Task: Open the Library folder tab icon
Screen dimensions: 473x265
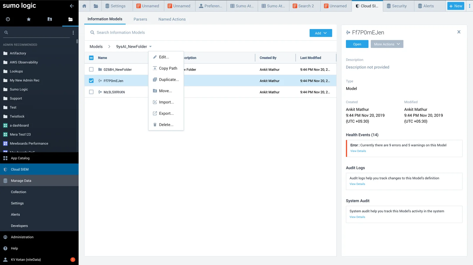Action: pos(96,6)
